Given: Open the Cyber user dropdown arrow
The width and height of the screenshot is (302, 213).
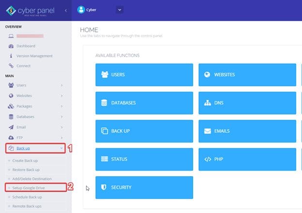Looking at the screenshot, I should [x=120, y=9].
